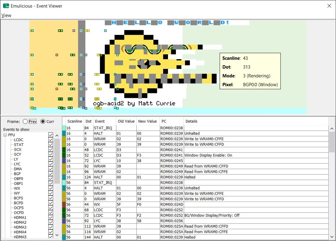
Task: Sort by New Value column header
Action: 148,121
